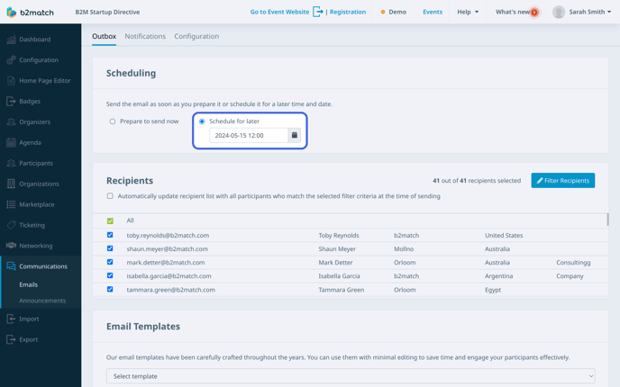This screenshot has height=387, width=620.
Task: Click Toby Reynolds name cell
Action: click(x=339, y=236)
